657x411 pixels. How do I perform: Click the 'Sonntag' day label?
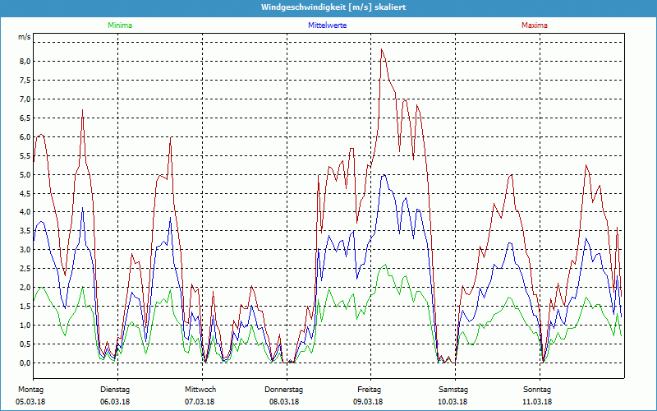537,390
